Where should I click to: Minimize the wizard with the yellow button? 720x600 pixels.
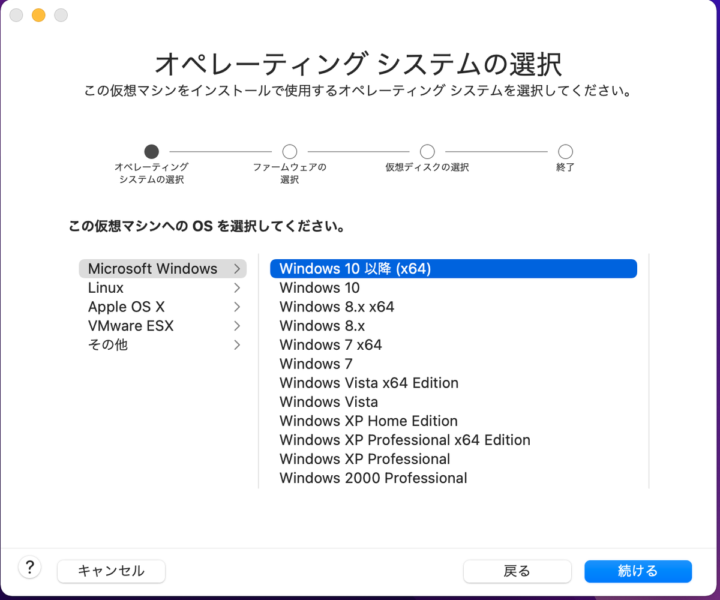pos(38,15)
